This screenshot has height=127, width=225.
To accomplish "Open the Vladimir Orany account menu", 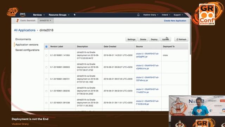I will click(x=150, y=15).
